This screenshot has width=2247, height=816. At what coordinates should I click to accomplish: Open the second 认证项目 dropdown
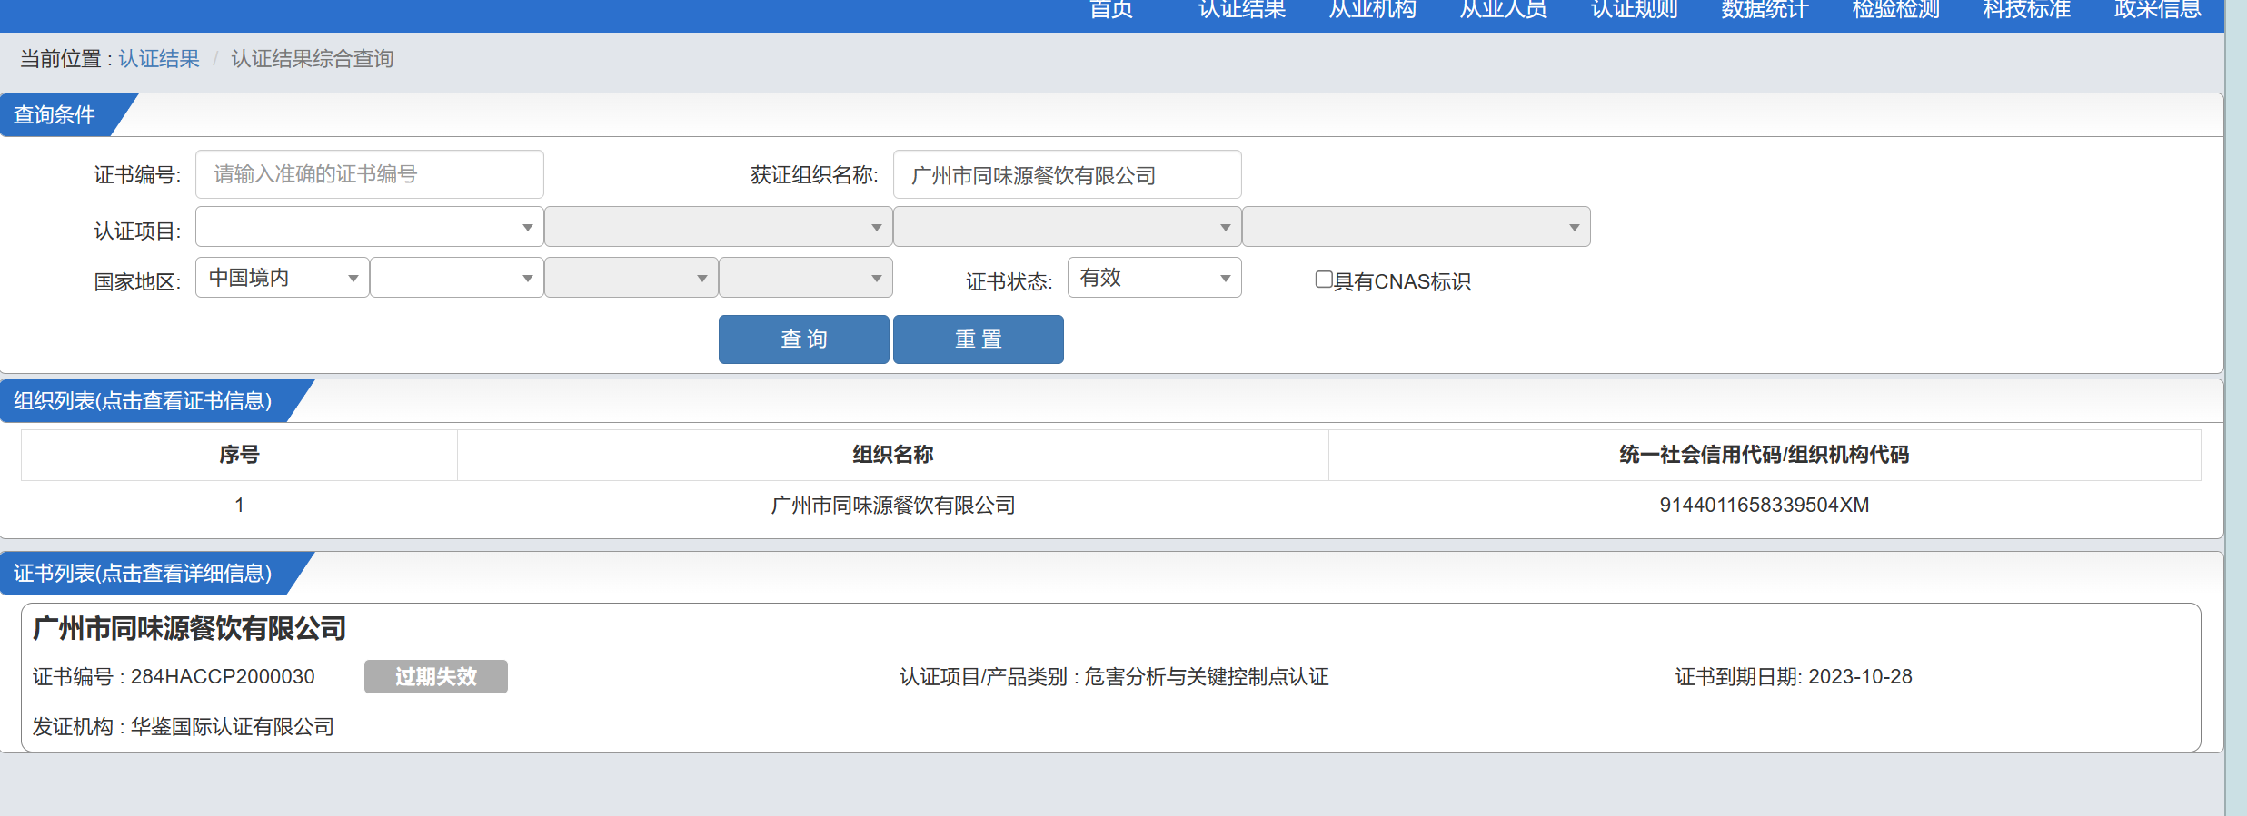(x=718, y=227)
